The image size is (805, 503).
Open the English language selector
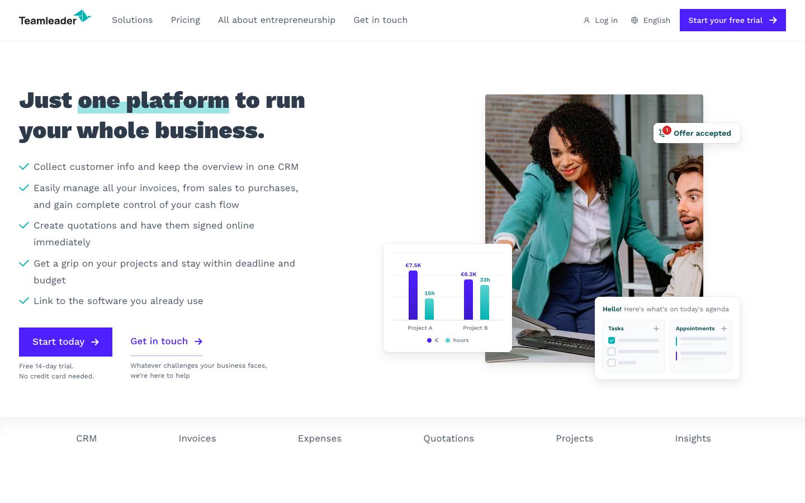pyautogui.click(x=651, y=21)
